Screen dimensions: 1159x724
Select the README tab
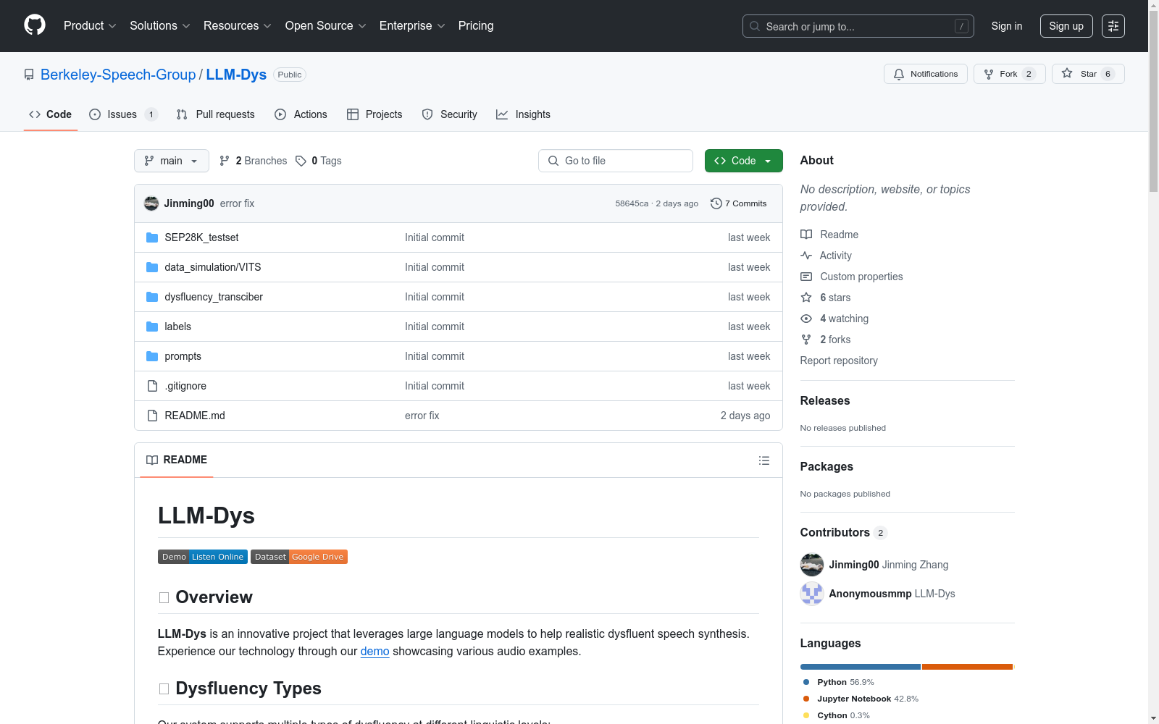tap(177, 460)
